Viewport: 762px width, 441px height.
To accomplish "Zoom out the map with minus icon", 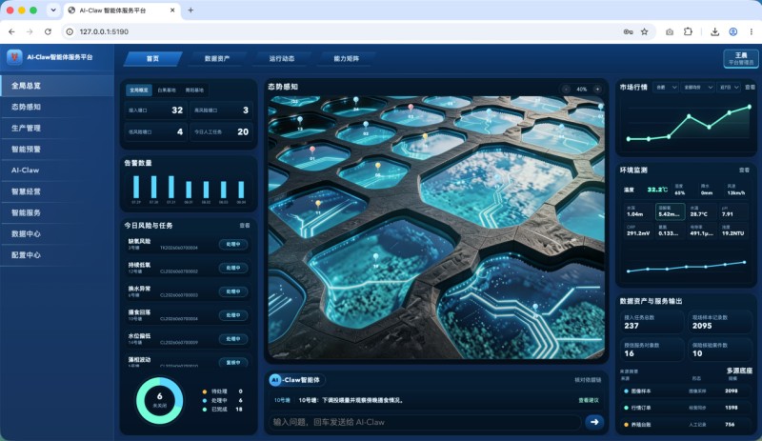I will 566,89.
